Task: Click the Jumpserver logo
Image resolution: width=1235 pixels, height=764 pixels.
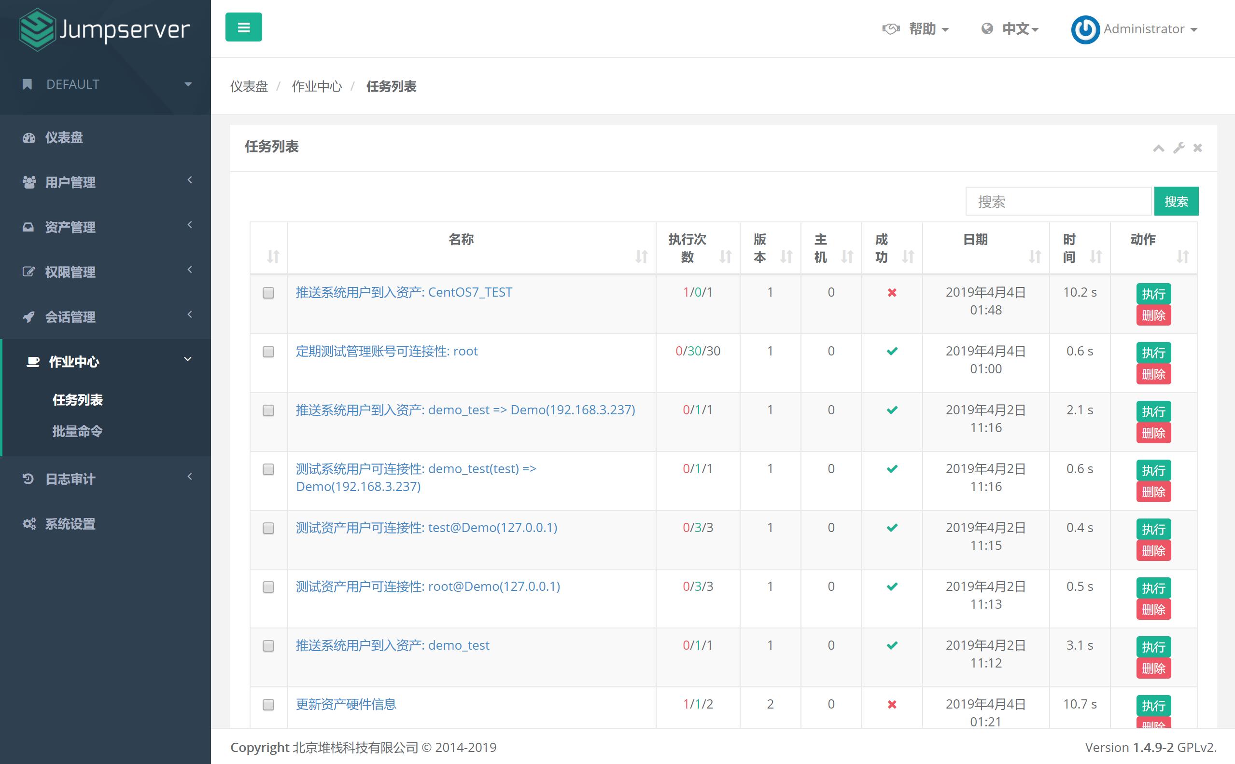Action: tap(105, 29)
